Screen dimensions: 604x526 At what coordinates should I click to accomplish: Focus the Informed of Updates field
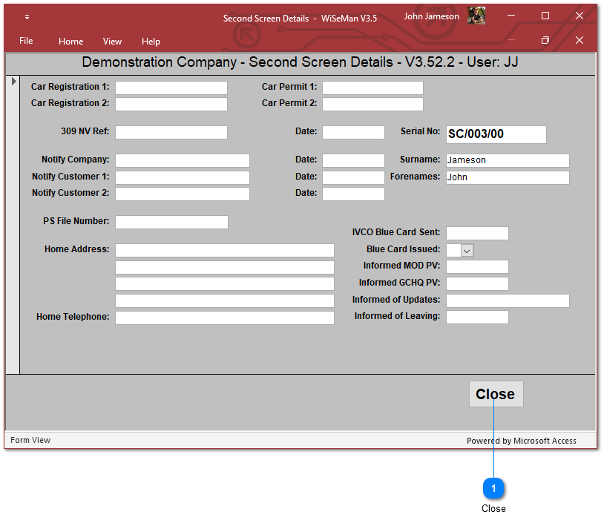point(507,300)
